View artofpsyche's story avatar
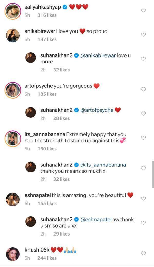This screenshot has height=267, width=154. click(12, 90)
